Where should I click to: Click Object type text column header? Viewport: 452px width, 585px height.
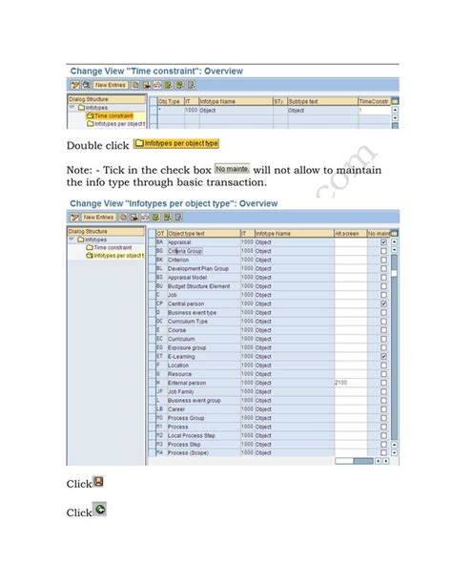203,234
